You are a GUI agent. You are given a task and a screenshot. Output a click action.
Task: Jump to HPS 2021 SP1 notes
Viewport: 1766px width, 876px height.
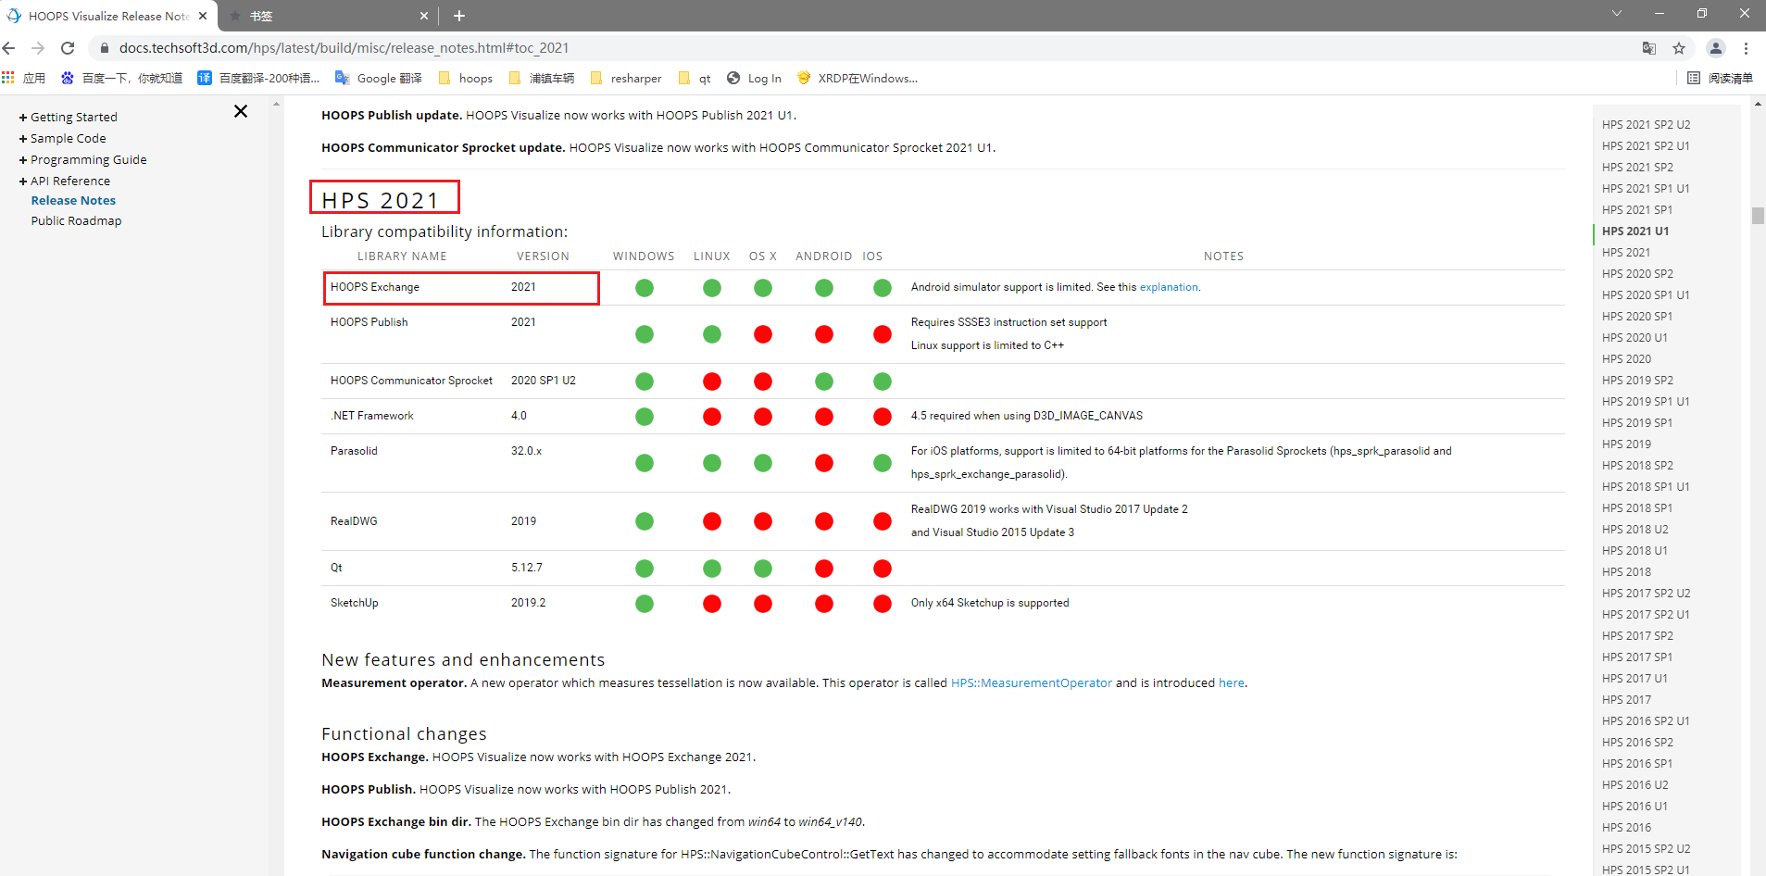1637,209
